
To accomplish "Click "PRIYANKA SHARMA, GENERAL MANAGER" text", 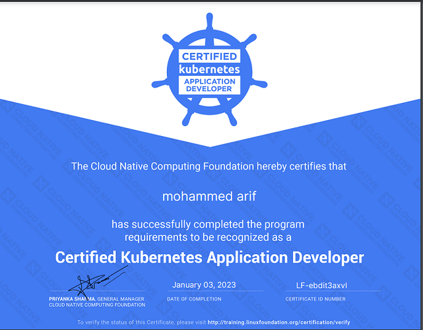I will (96, 299).
